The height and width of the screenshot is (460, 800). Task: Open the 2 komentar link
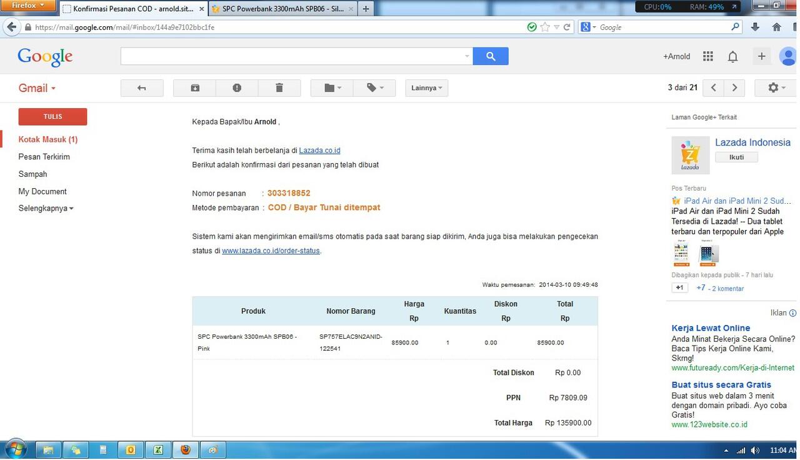tap(728, 289)
